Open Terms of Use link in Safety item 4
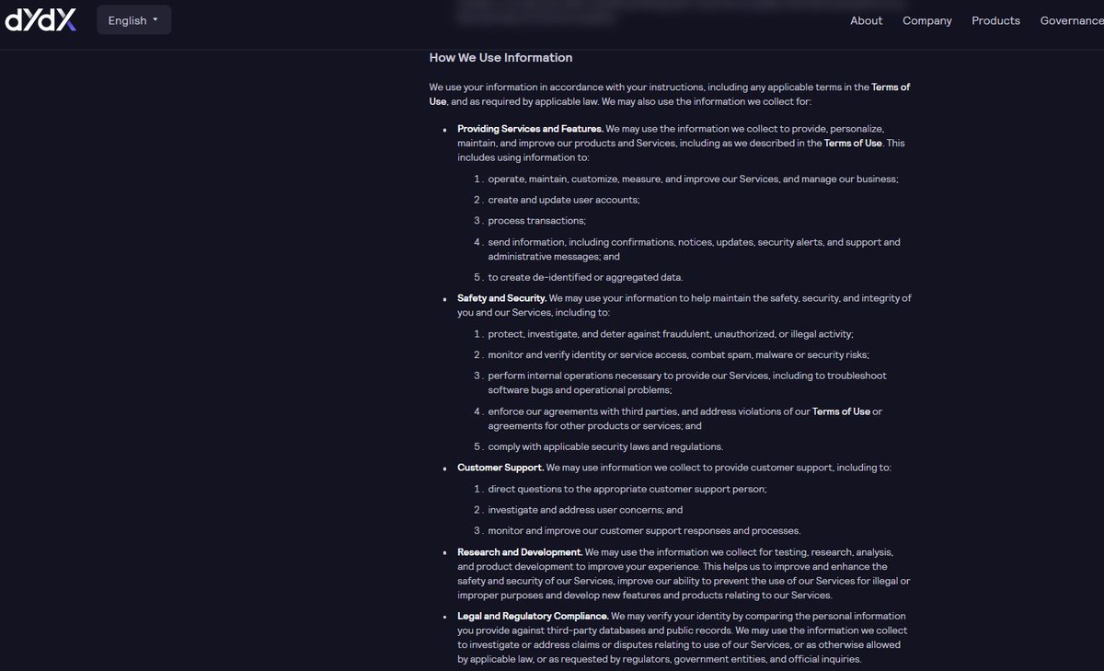Viewport: 1104px width, 671px height. click(841, 411)
